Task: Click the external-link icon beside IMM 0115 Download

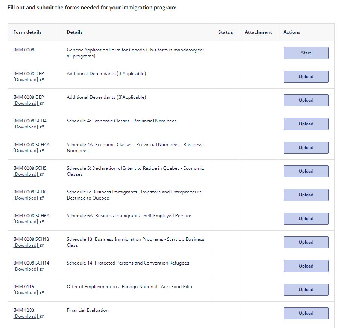Action: pos(42,293)
